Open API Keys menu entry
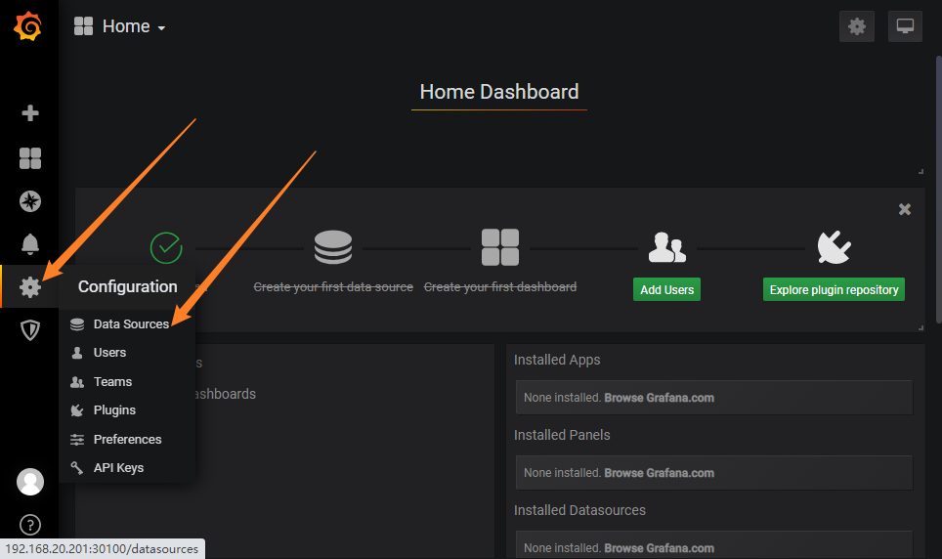Screen dimensions: 942x559 point(118,468)
